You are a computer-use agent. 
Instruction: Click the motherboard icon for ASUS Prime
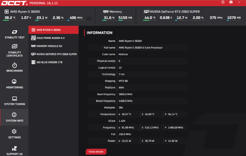tap(33, 38)
